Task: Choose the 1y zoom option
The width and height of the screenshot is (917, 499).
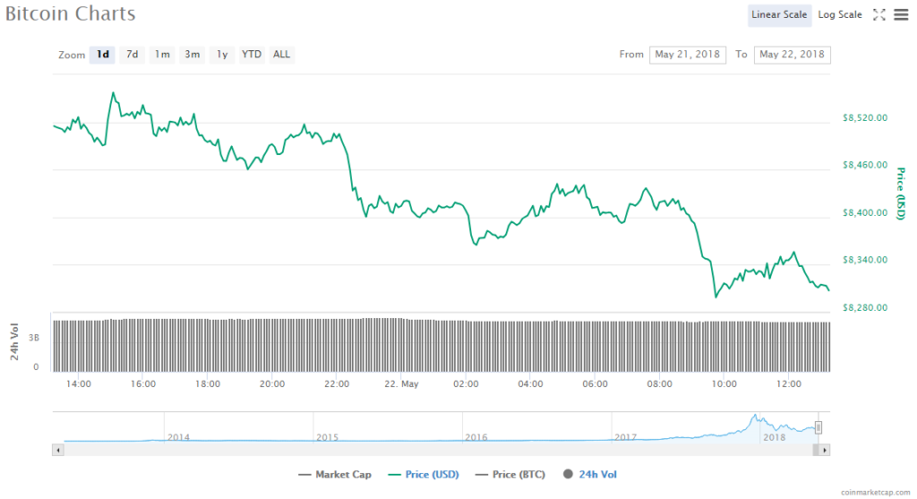Action: pos(221,55)
